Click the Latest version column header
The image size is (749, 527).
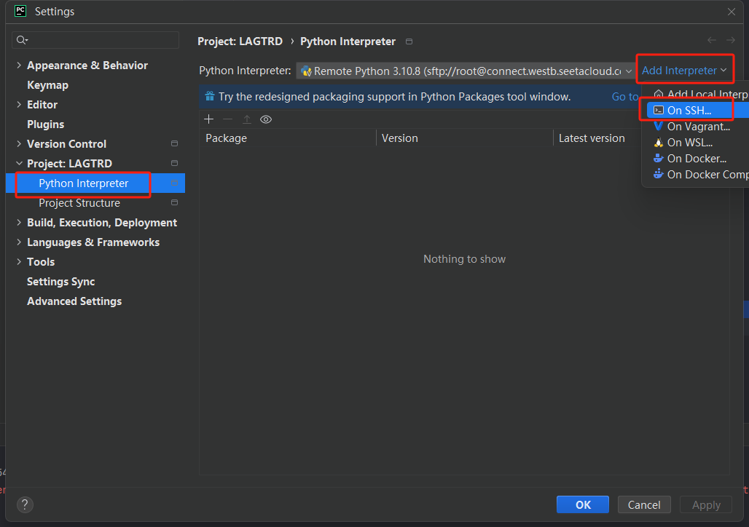[592, 138]
